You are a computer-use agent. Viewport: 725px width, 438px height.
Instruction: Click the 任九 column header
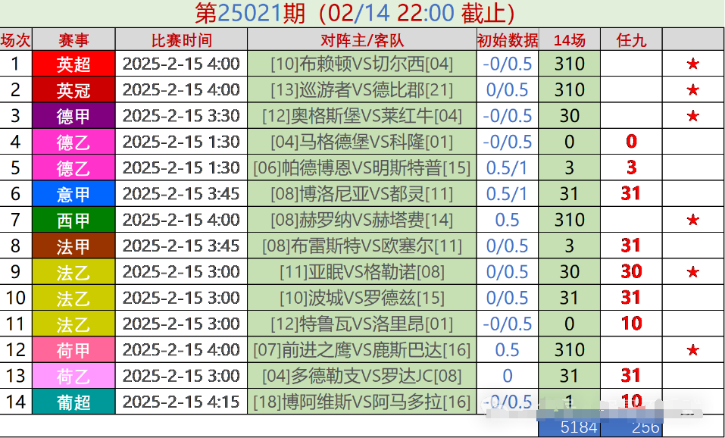coord(631,40)
